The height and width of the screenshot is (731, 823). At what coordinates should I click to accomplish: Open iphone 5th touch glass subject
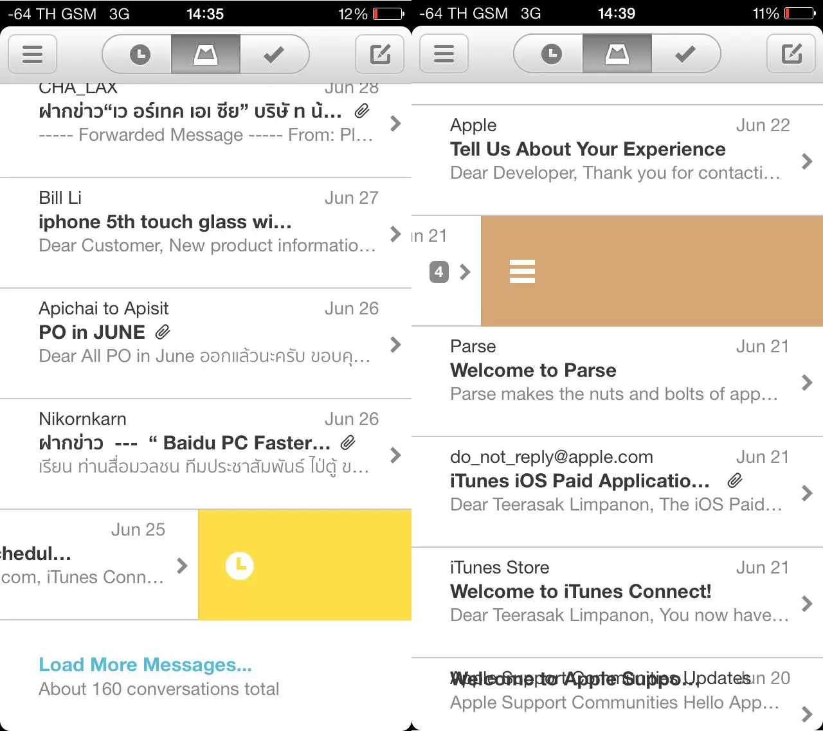[165, 222]
